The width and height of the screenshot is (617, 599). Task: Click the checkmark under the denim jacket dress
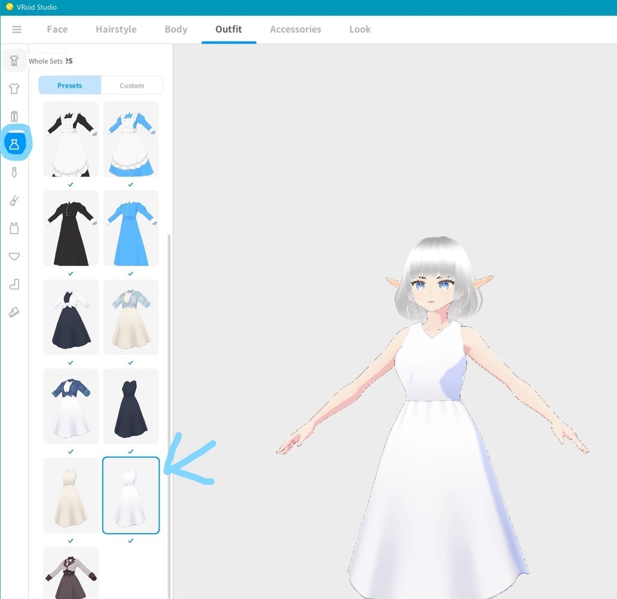[70, 452]
